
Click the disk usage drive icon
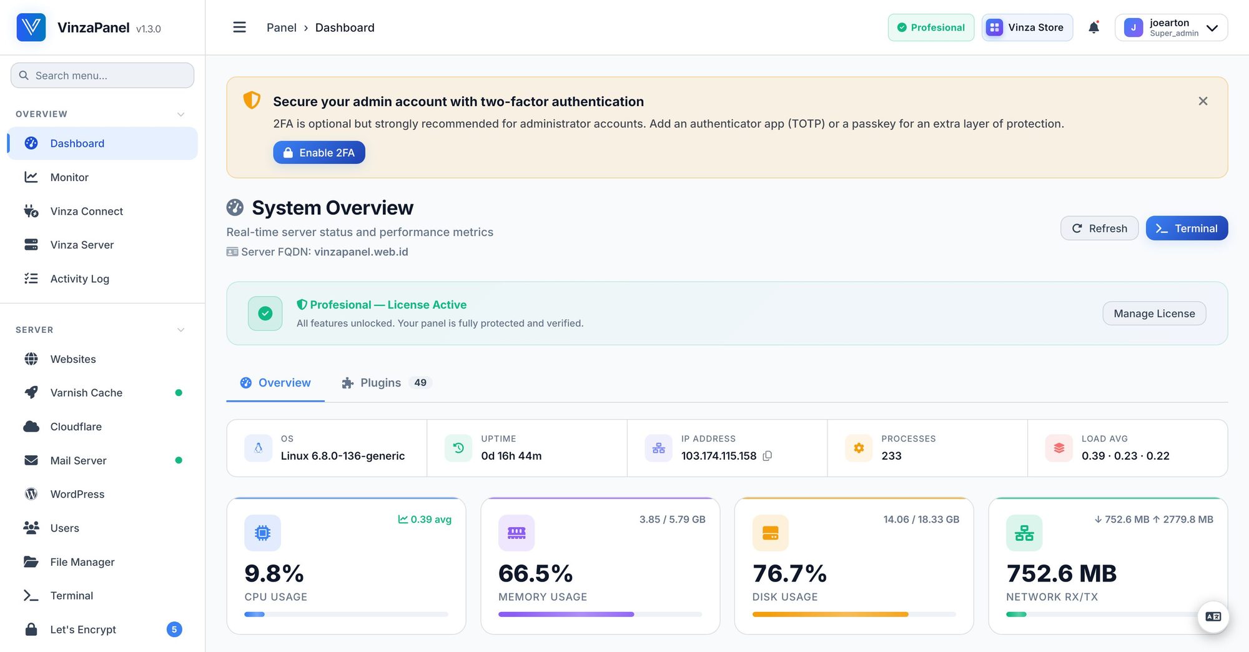point(771,533)
